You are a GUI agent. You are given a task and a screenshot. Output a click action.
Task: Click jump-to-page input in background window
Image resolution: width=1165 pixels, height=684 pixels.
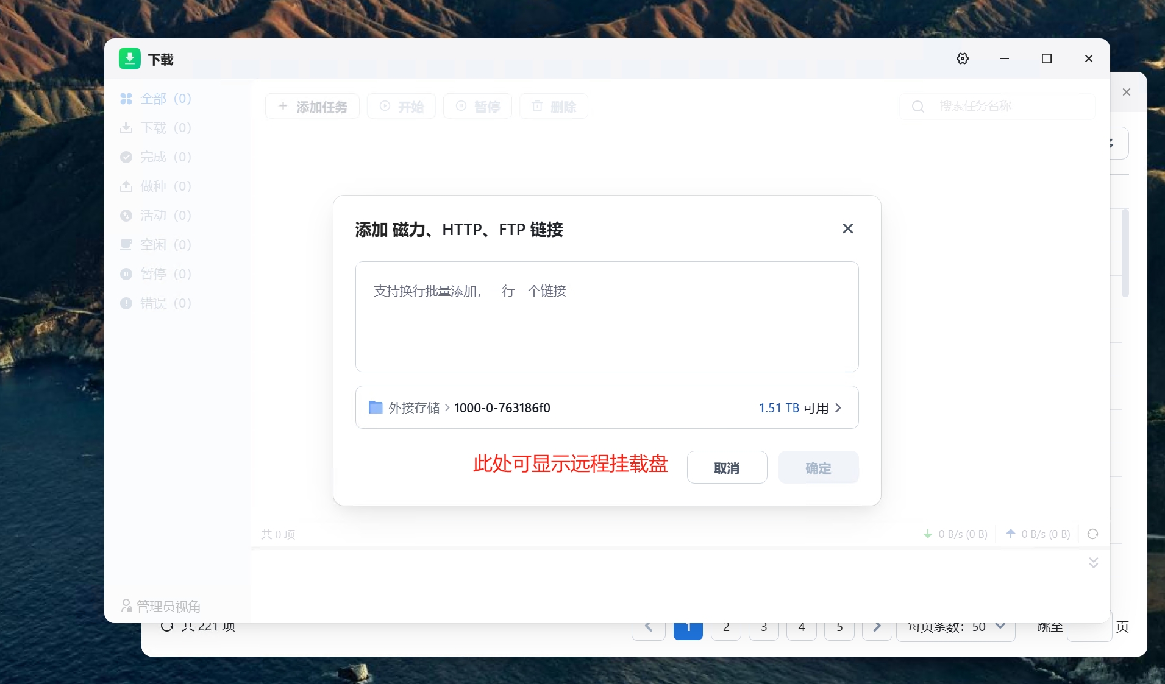pos(1089,630)
